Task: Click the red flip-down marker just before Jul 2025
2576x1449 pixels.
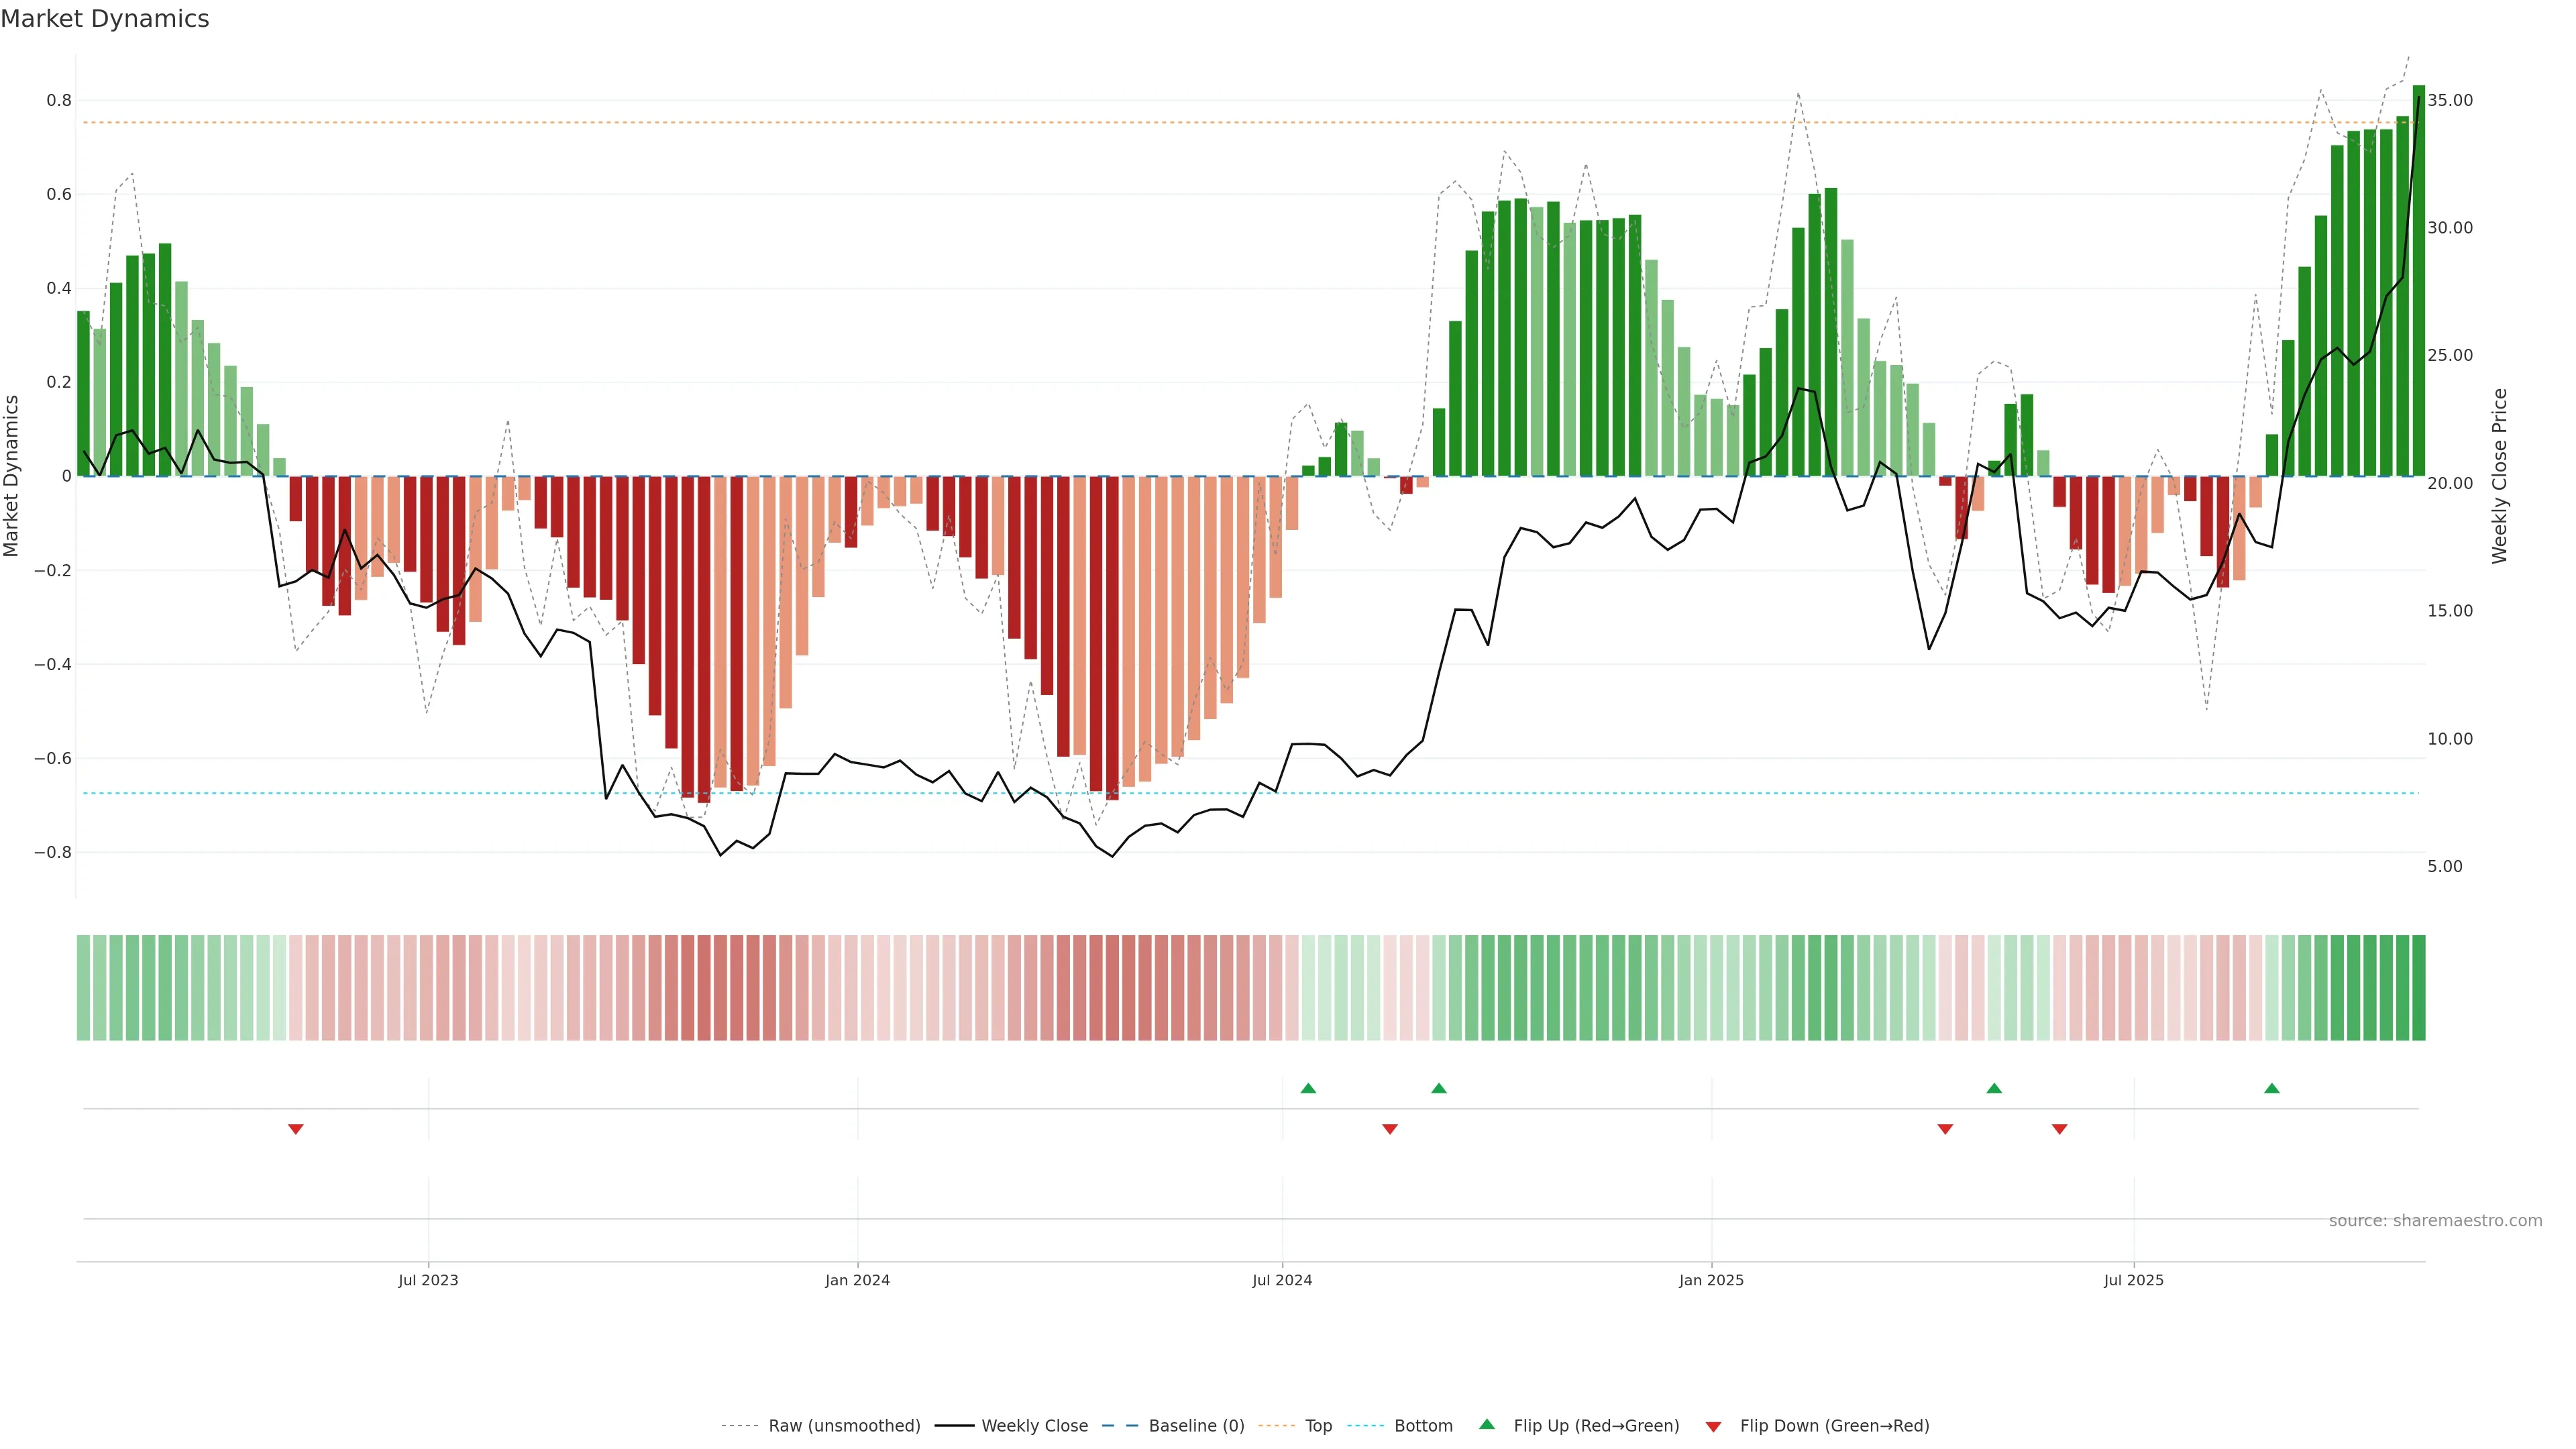Action: [x=2059, y=1129]
